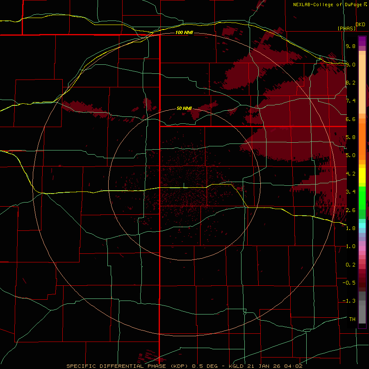
Task: Click the 8.2 scale value
Action: click(351, 82)
